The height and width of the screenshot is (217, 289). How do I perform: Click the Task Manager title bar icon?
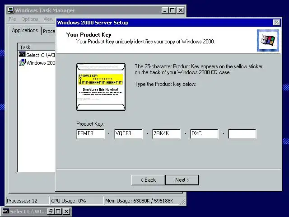11,10
